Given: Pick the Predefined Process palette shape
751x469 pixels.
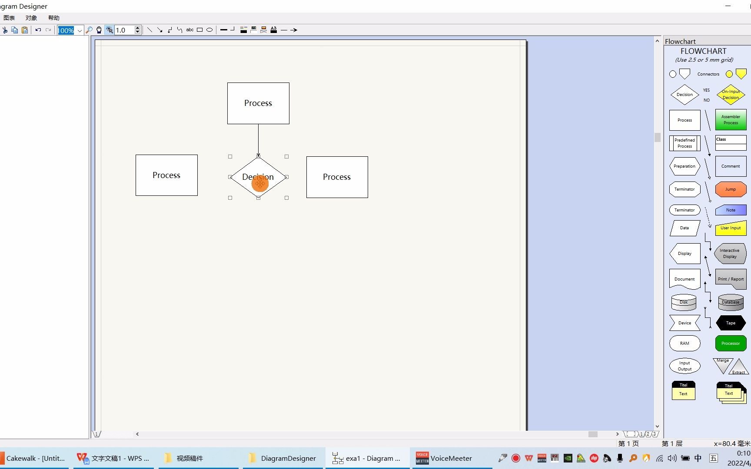Looking at the screenshot, I should click(x=685, y=143).
